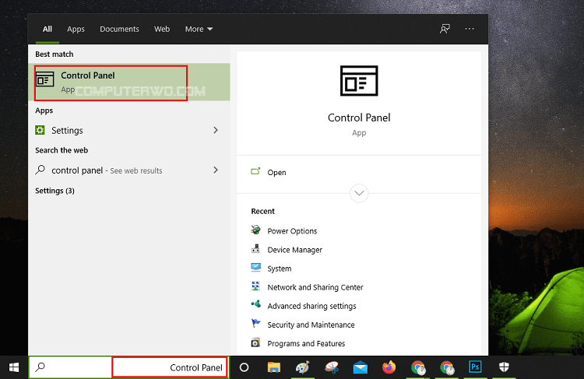
Task: Expand the control panel web results arrow
Action: coord(216,170)
